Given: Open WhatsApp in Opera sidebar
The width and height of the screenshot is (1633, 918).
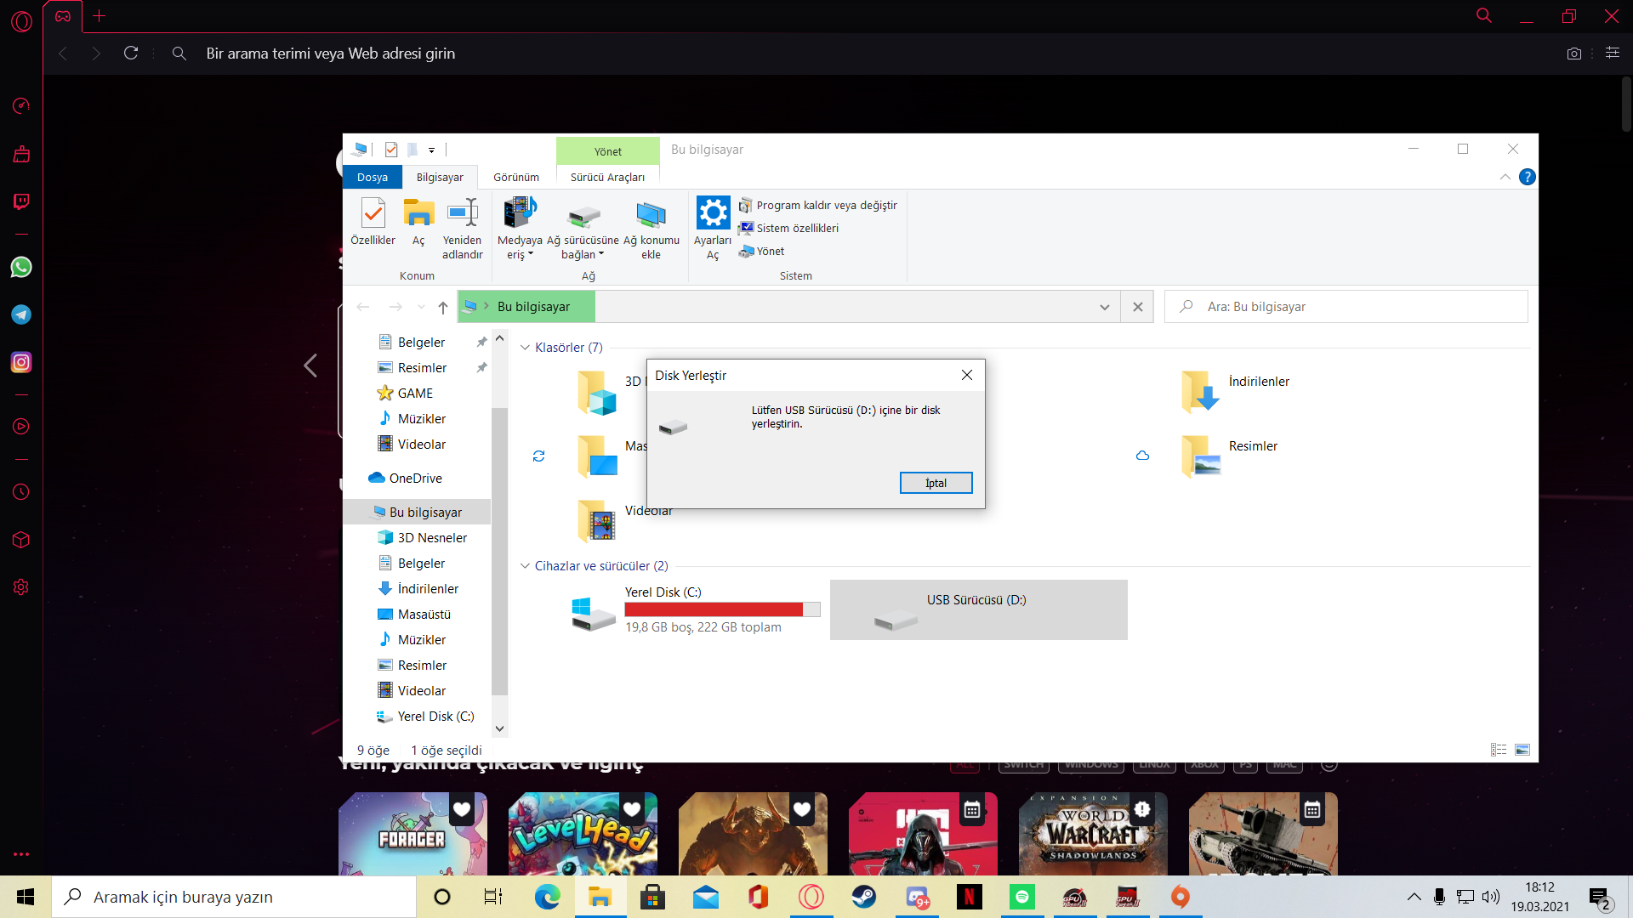Looking at the screenshot, I should click(x=21, y=267).
